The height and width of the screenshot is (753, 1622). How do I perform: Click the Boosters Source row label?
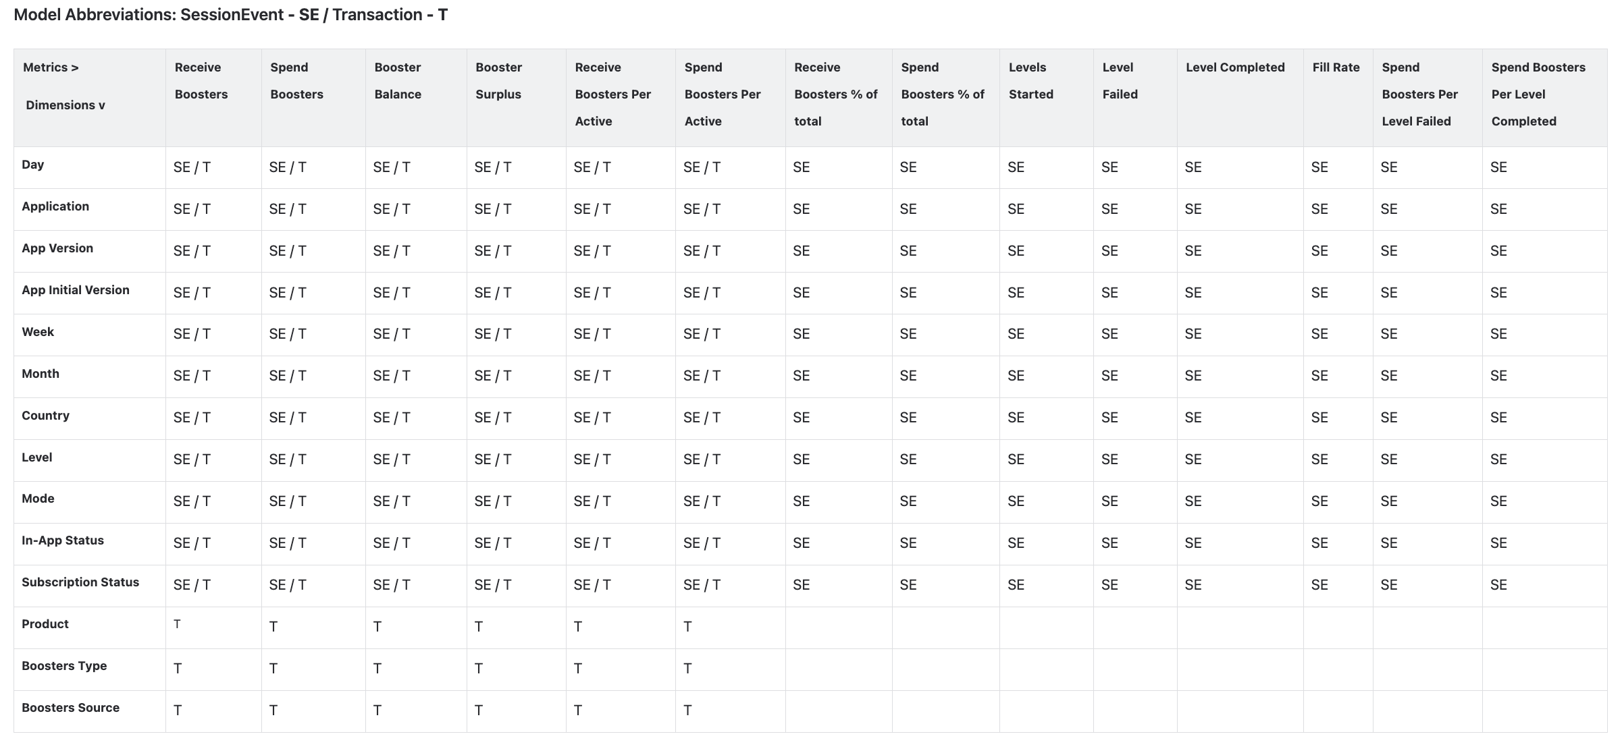[70, 708]
